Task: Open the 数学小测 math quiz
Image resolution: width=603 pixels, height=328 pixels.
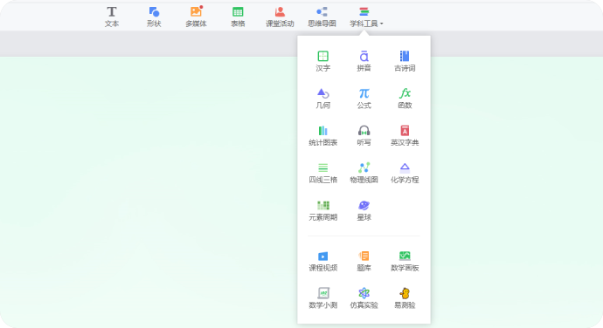Action: click(x=323, y=298)
